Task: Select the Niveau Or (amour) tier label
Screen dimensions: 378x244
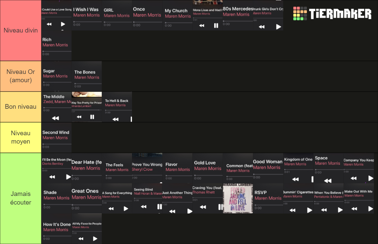Action: pyautogui.click(x=21, y=76)
